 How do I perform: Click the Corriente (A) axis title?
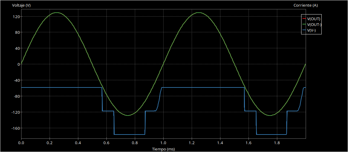[306, 5]
